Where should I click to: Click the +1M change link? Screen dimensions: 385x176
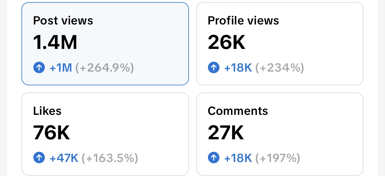[61, 68]
